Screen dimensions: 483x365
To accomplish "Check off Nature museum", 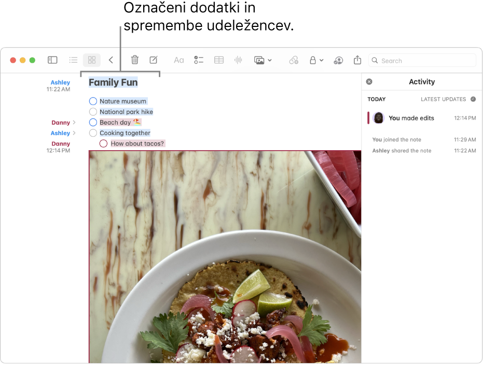I will click(x=93, y=101).
